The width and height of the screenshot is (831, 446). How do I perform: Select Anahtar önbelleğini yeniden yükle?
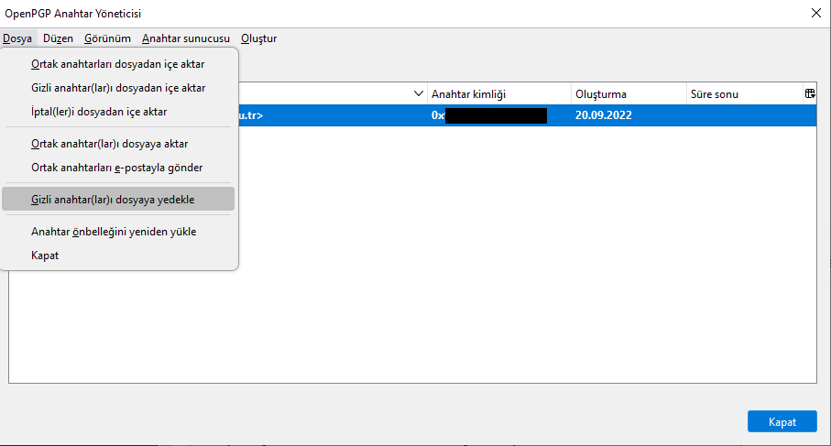118,232
